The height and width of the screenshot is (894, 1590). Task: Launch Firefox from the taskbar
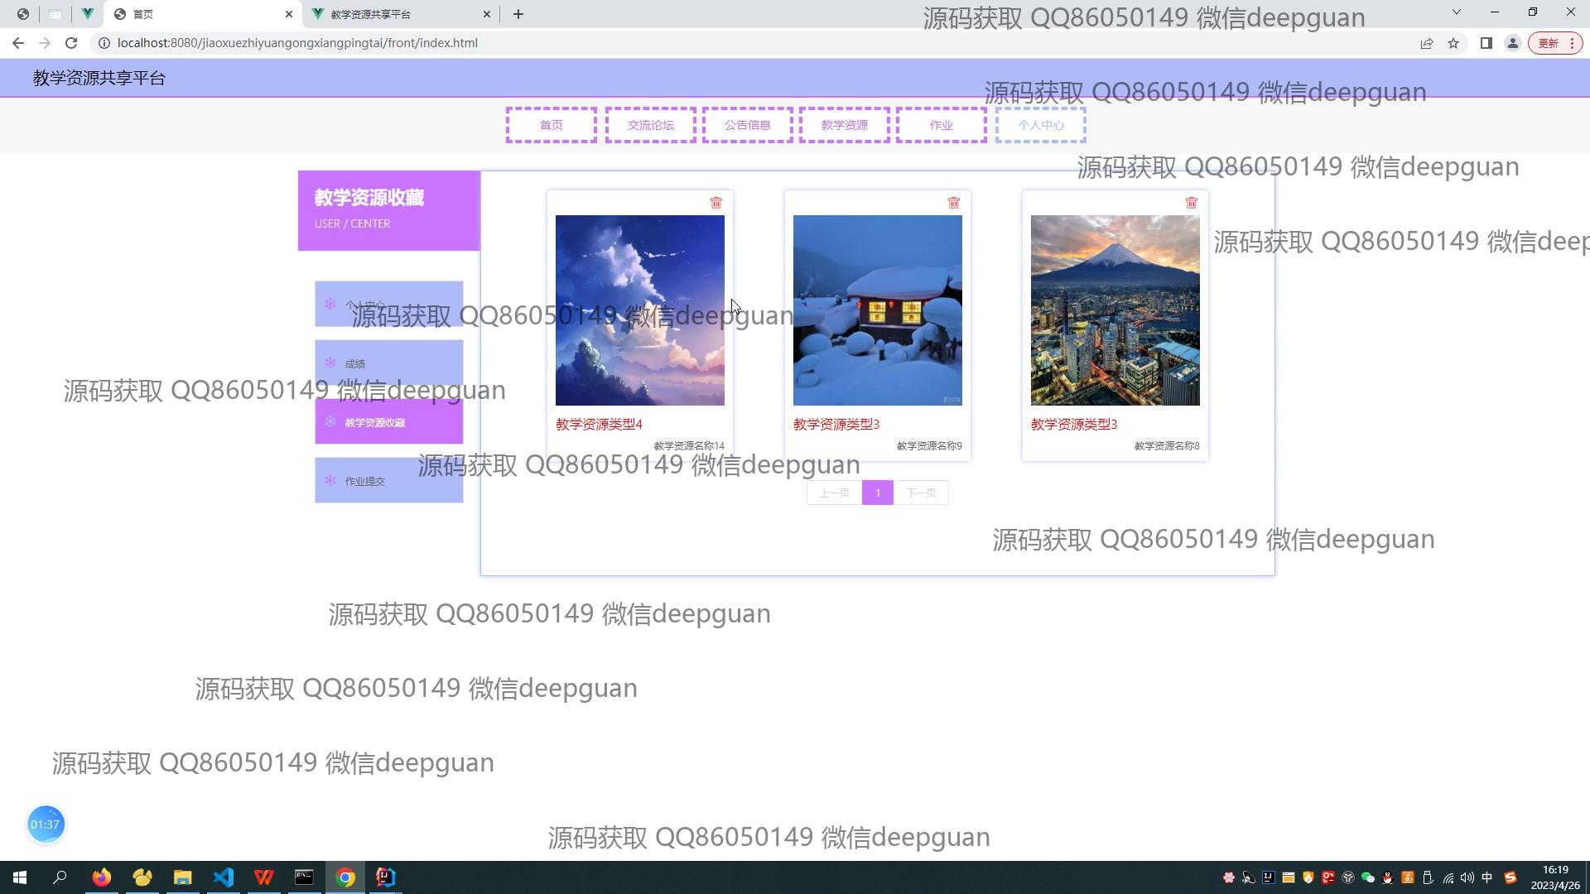coord(102,877)
